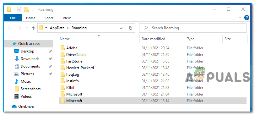Click the hidden path chevron before AppData
Image resolution: width=255 pixels, height=115 pixels.
[46, 28]
